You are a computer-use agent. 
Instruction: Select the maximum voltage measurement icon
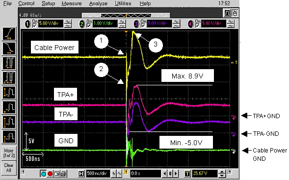(x=9, y=122)
